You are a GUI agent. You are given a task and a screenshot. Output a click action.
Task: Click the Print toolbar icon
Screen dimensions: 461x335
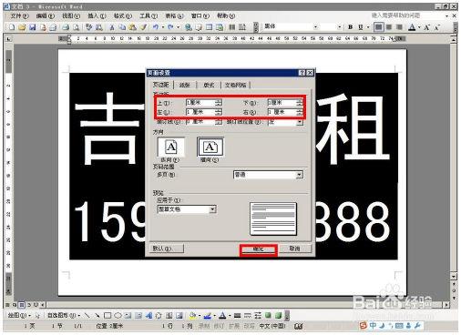[x=66, y=27]
